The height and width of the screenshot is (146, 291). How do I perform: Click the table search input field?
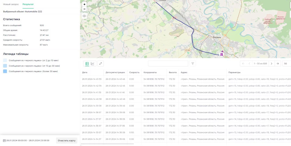coord(168,64)
